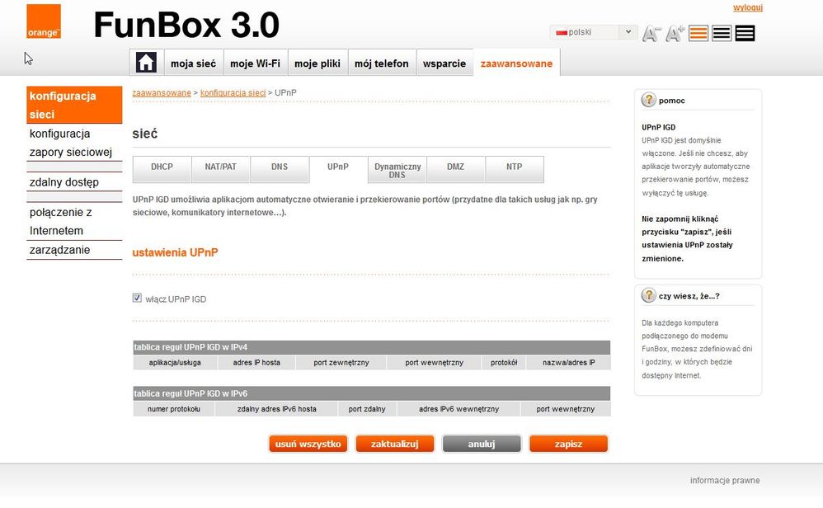The image size is (823, 508).
Task: Click the FunBox 3.0 title
Action: (186, 25)
